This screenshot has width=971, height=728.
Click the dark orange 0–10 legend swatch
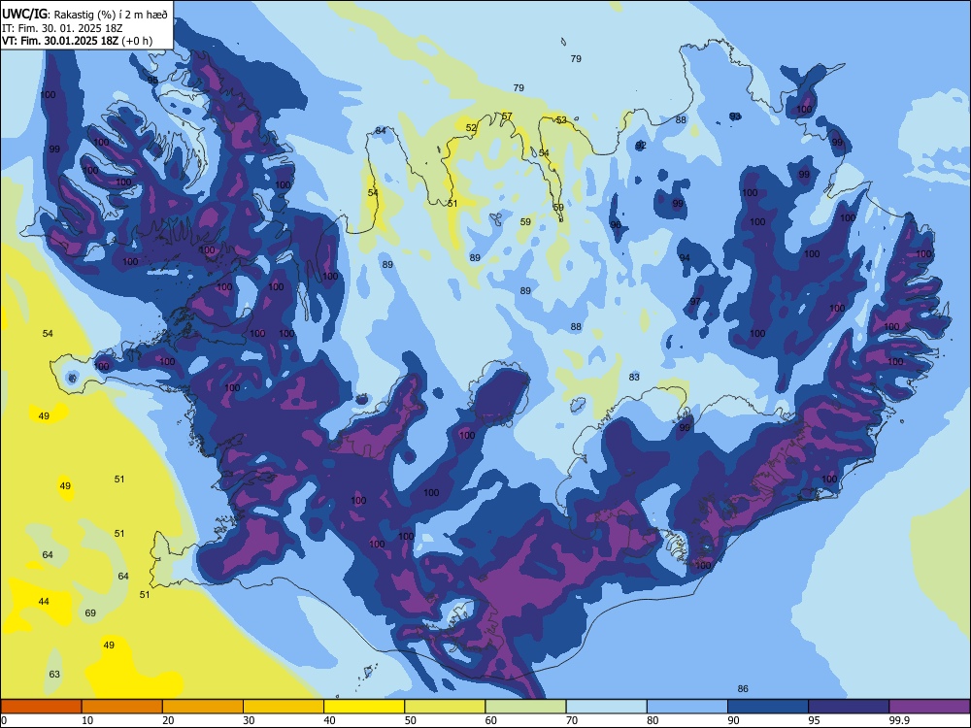(41, 707)
